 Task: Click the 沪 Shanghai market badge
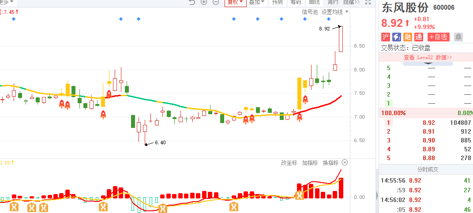point(386,37)
